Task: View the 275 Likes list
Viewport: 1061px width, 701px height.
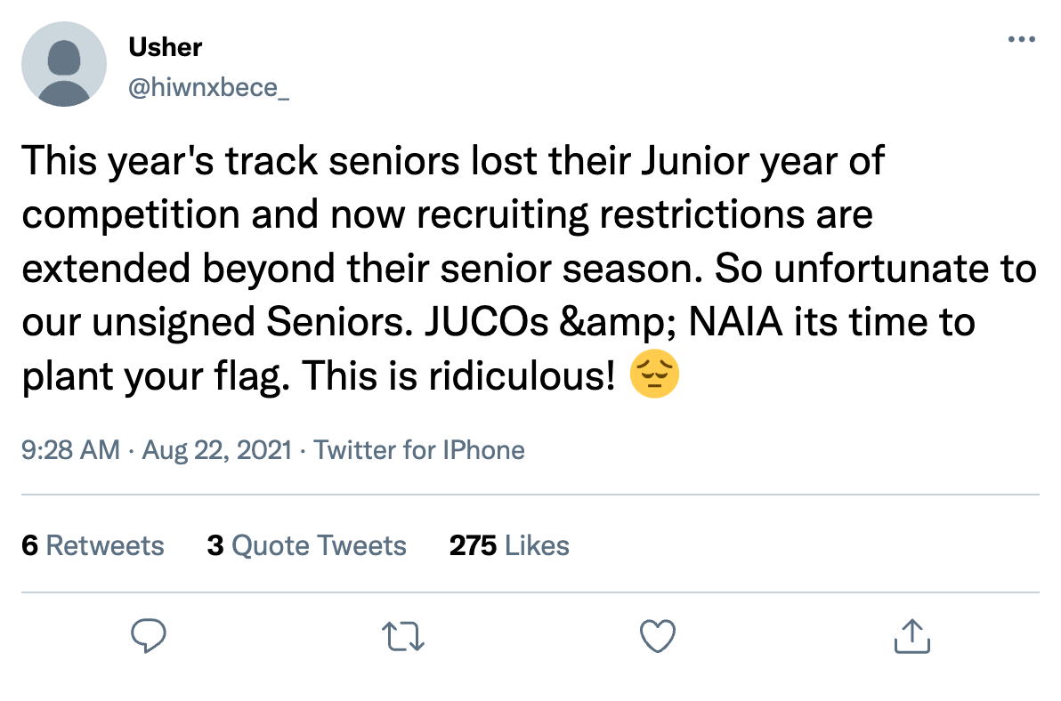Action: point(509,545)
